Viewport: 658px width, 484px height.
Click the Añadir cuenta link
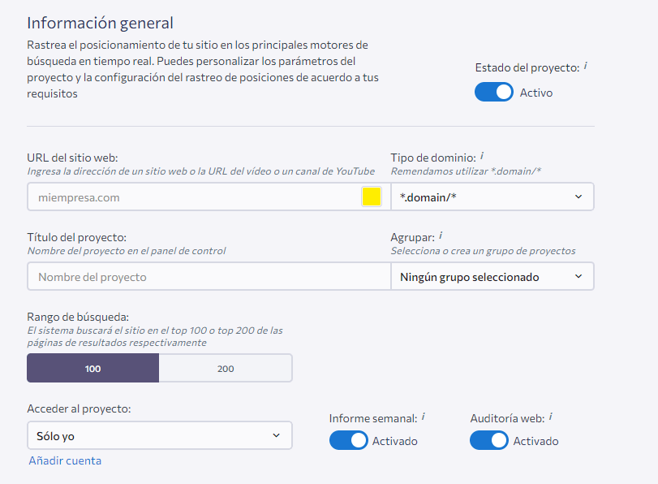65,461
